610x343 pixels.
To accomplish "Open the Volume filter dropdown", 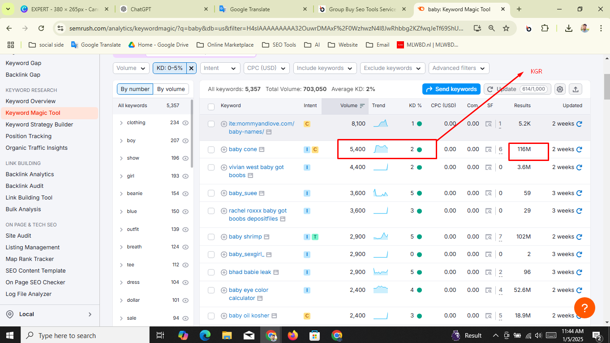I will [131, 68].
